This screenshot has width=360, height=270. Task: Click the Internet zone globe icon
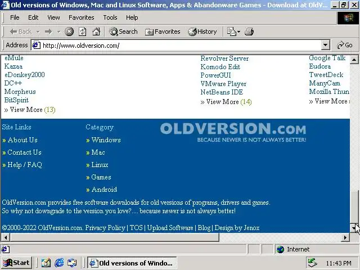(x=280, y=249)
